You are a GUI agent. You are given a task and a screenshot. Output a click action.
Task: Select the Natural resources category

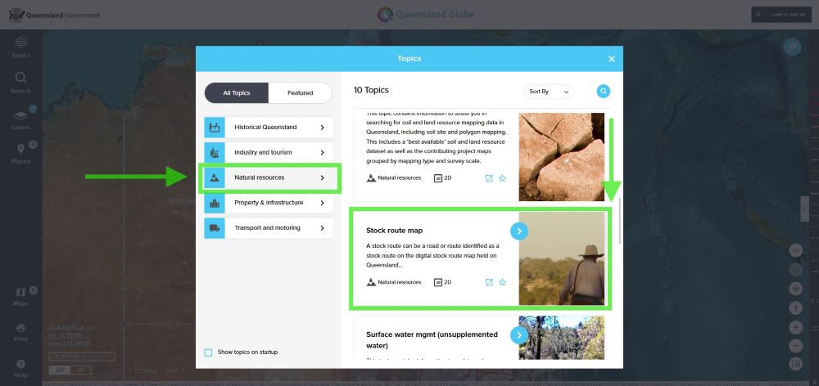[268, 177]
